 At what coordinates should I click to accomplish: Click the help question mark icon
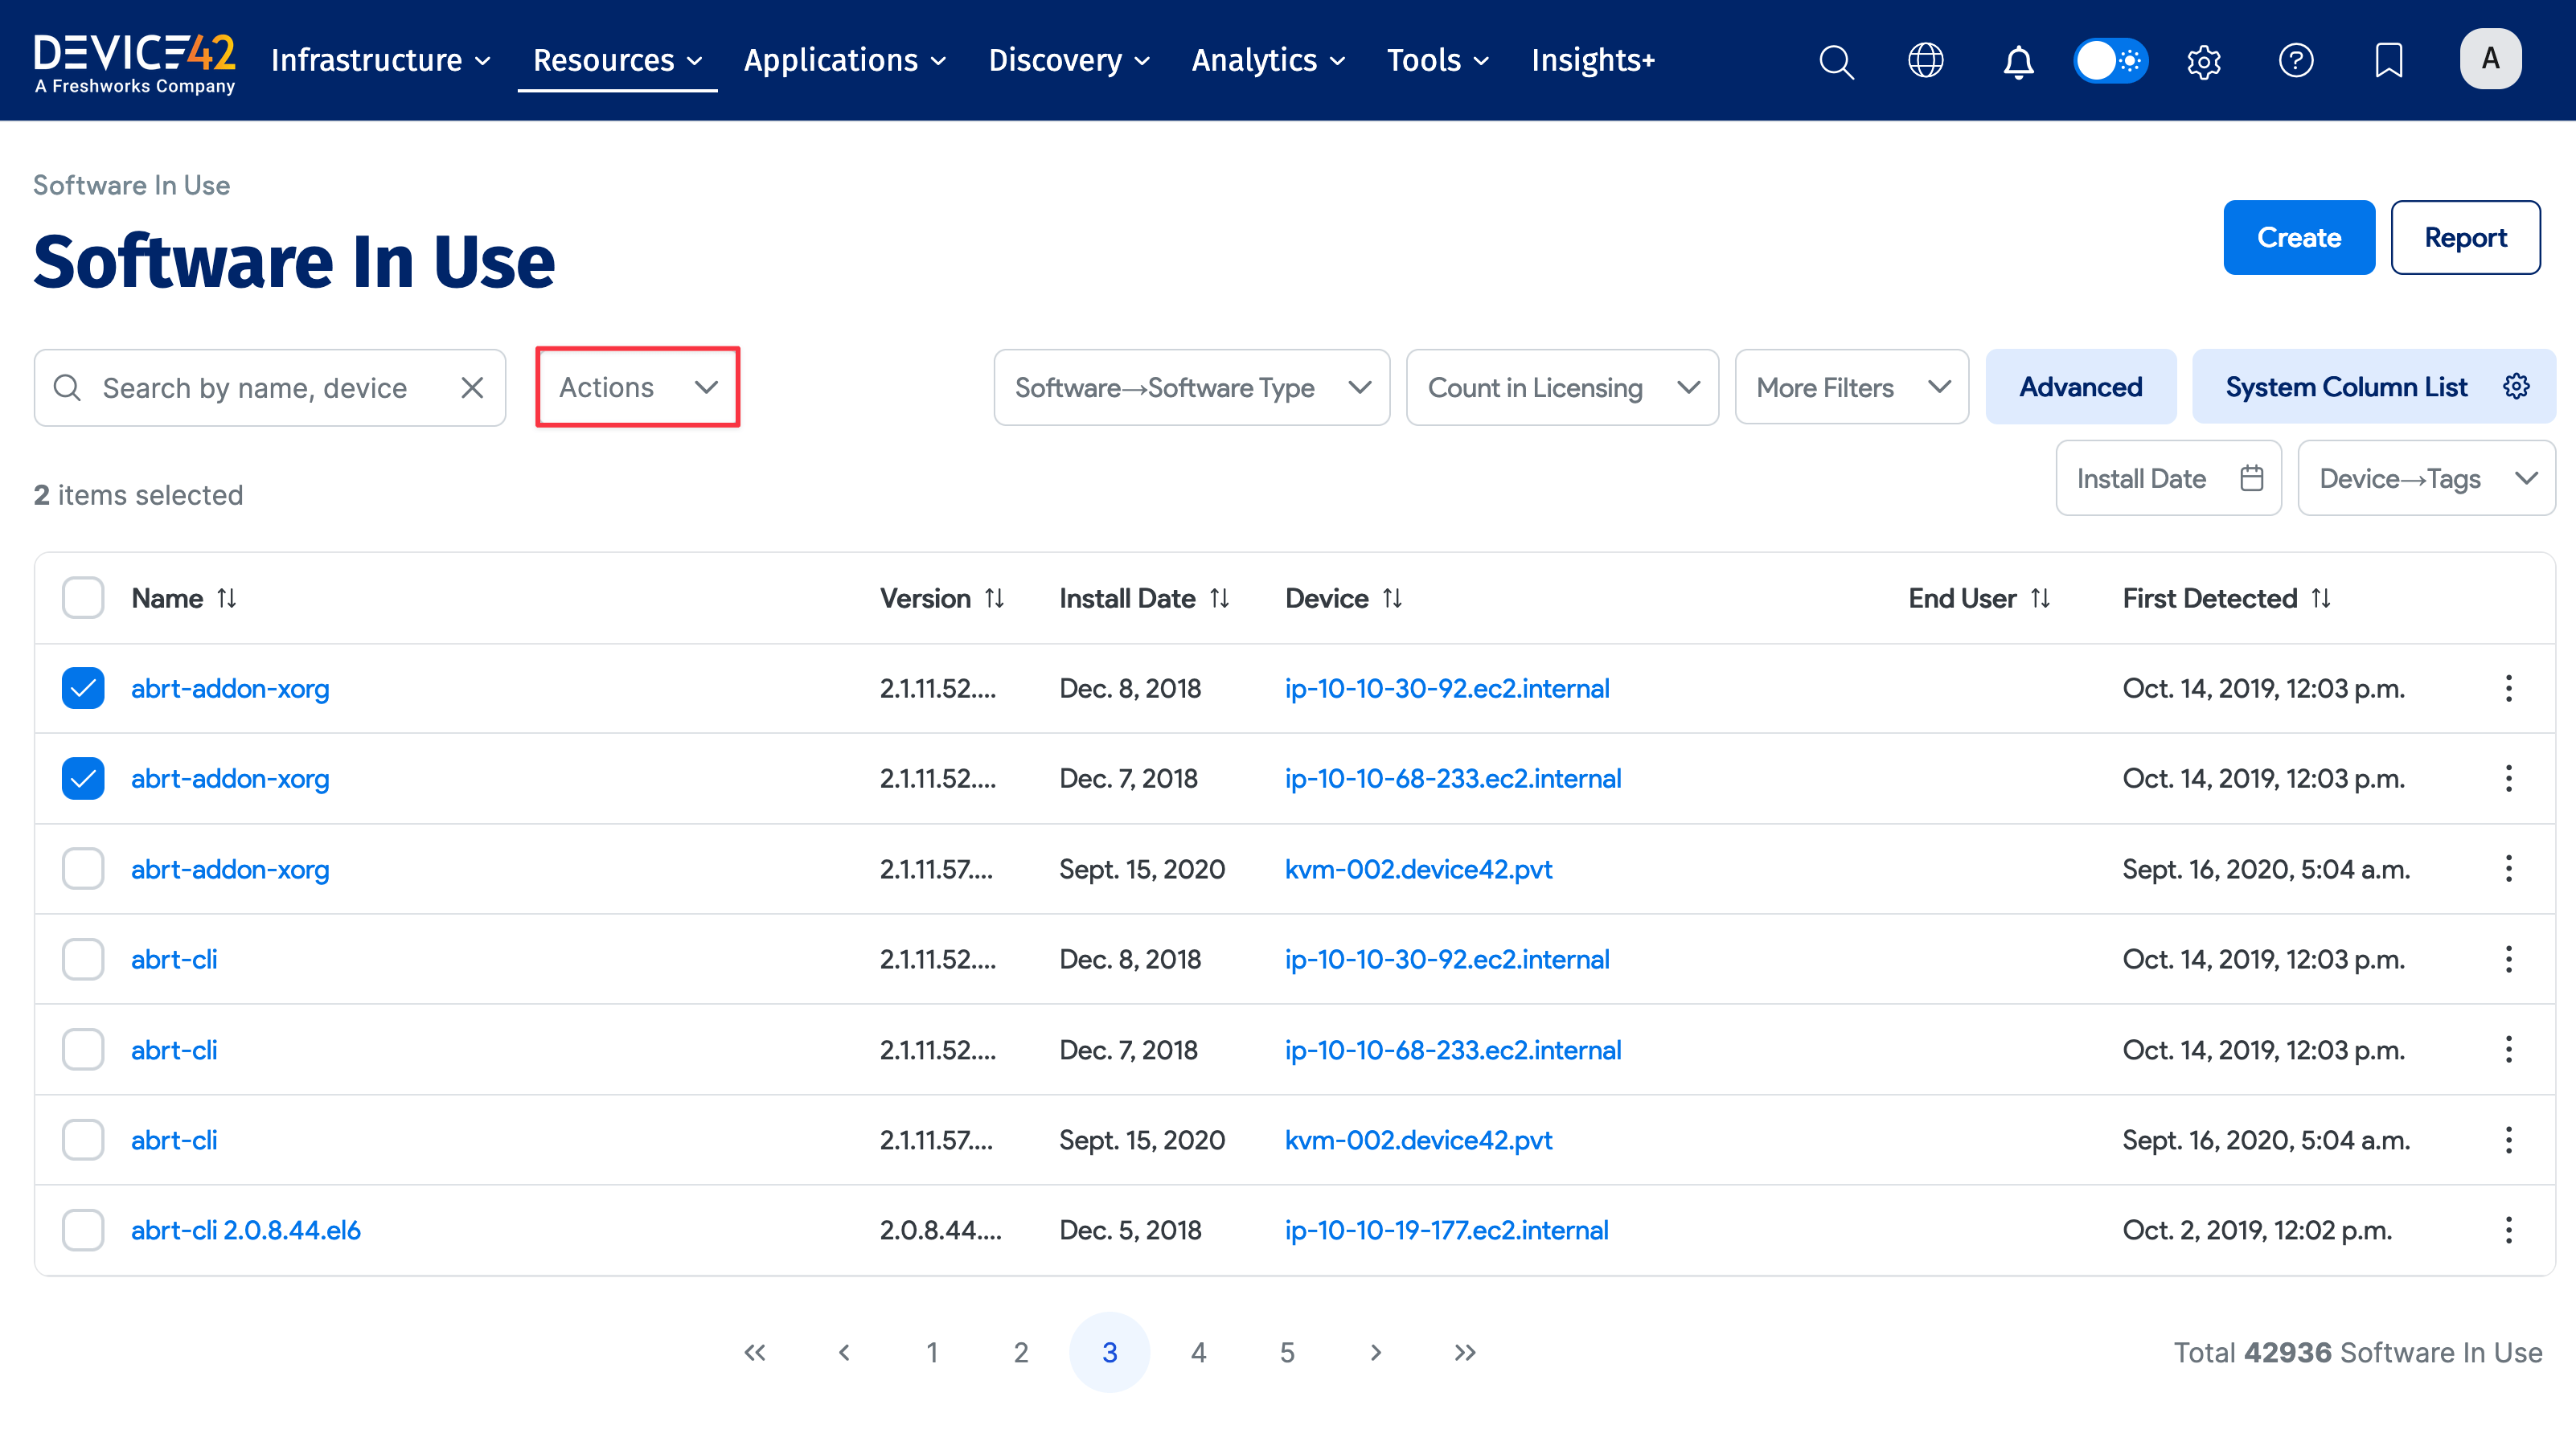coord(2295,61)
